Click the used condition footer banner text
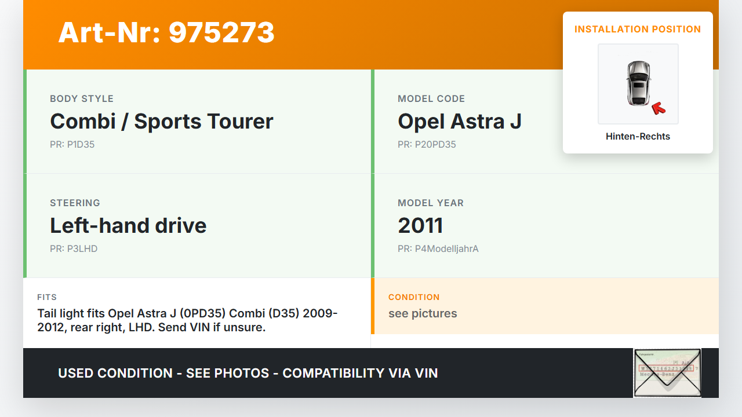This screenshot has height=417, width=742. (248, 373)
